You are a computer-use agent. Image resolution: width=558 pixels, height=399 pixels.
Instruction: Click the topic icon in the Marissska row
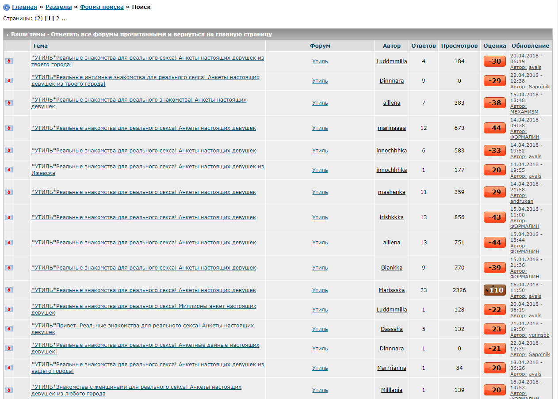[x=9, y=290]
